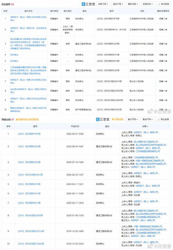Image resolution: width=173 pixels, height=250 pixels.
Task: Open (2020)苏05民终5224号 link in 开庭公告 table
Action: click(x=29, y=146)
